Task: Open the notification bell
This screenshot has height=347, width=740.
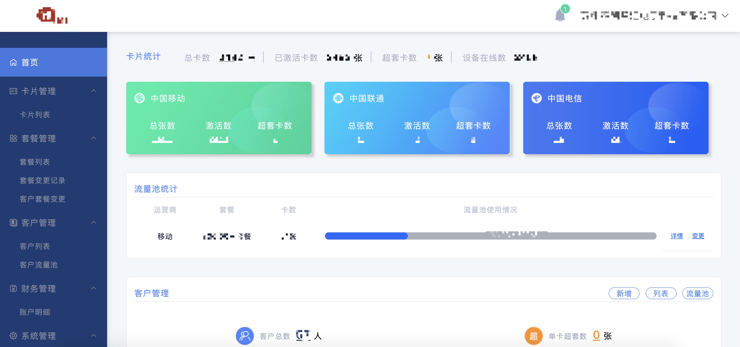Action: [560, 15]
